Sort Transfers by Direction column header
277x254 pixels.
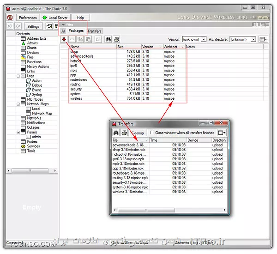click(219, 140)
